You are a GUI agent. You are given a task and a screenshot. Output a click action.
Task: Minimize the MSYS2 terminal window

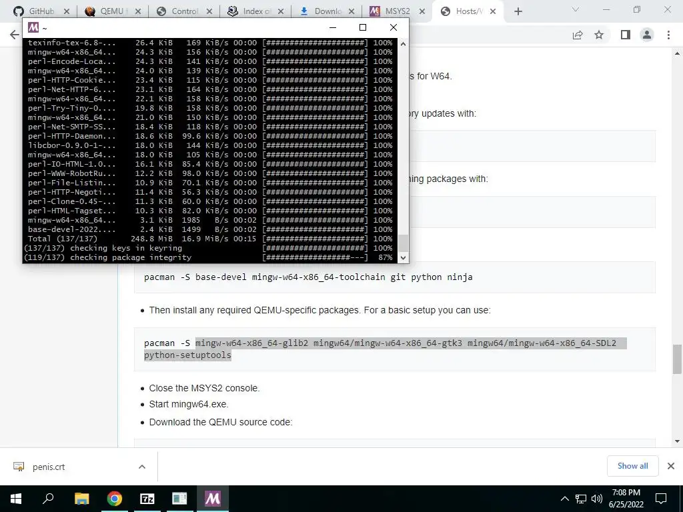pos(333,27)
